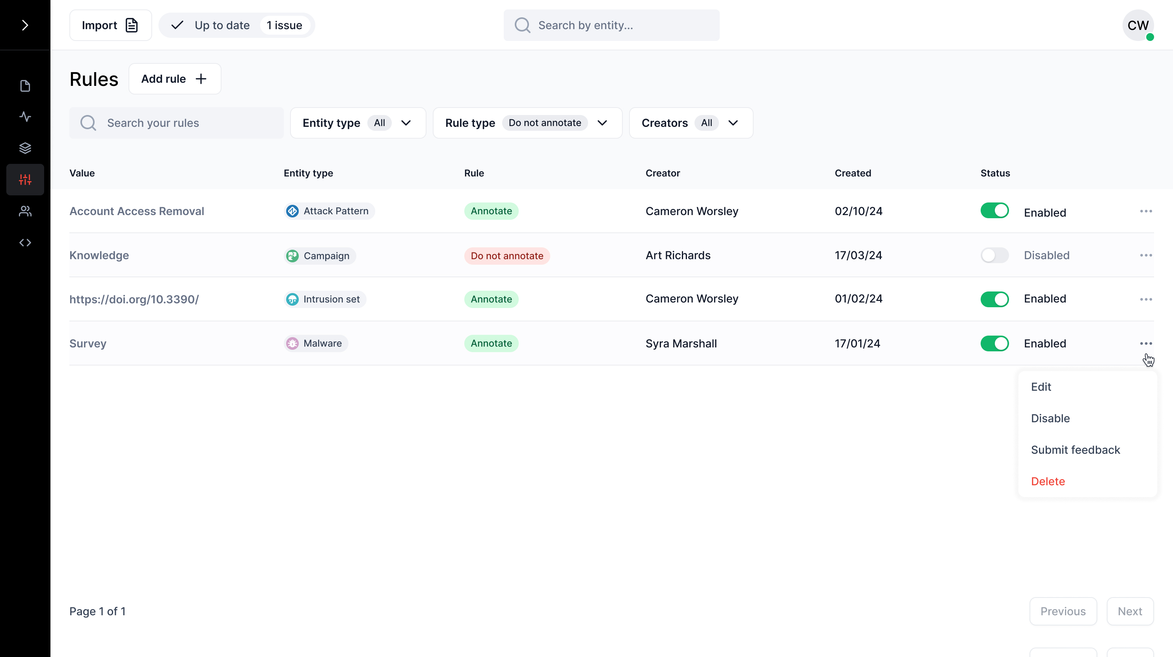
Task: Click the CW avatar with green status indicator
Action: [1138, 26]
